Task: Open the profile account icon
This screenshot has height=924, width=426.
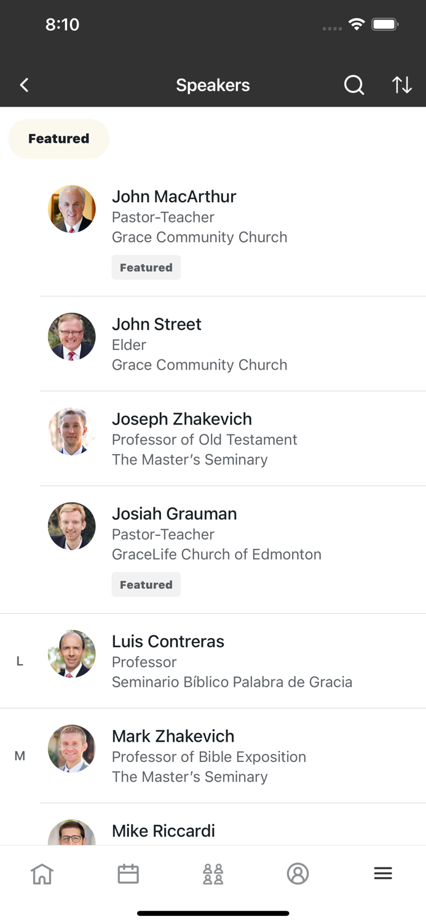Action: (298, 873)
